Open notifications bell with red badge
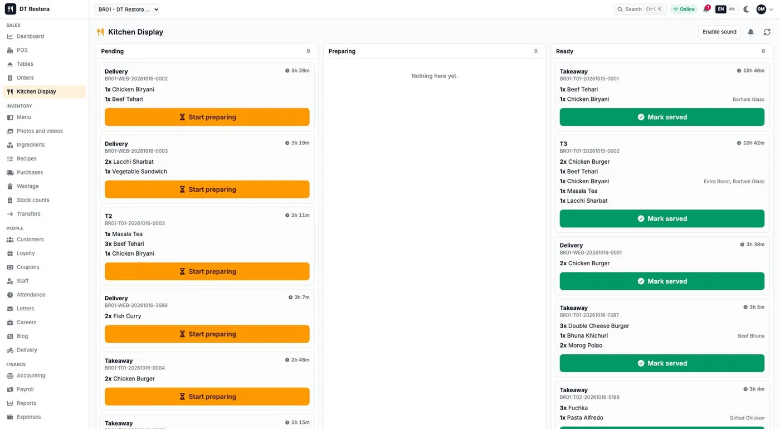 click(x=706, y=9)
